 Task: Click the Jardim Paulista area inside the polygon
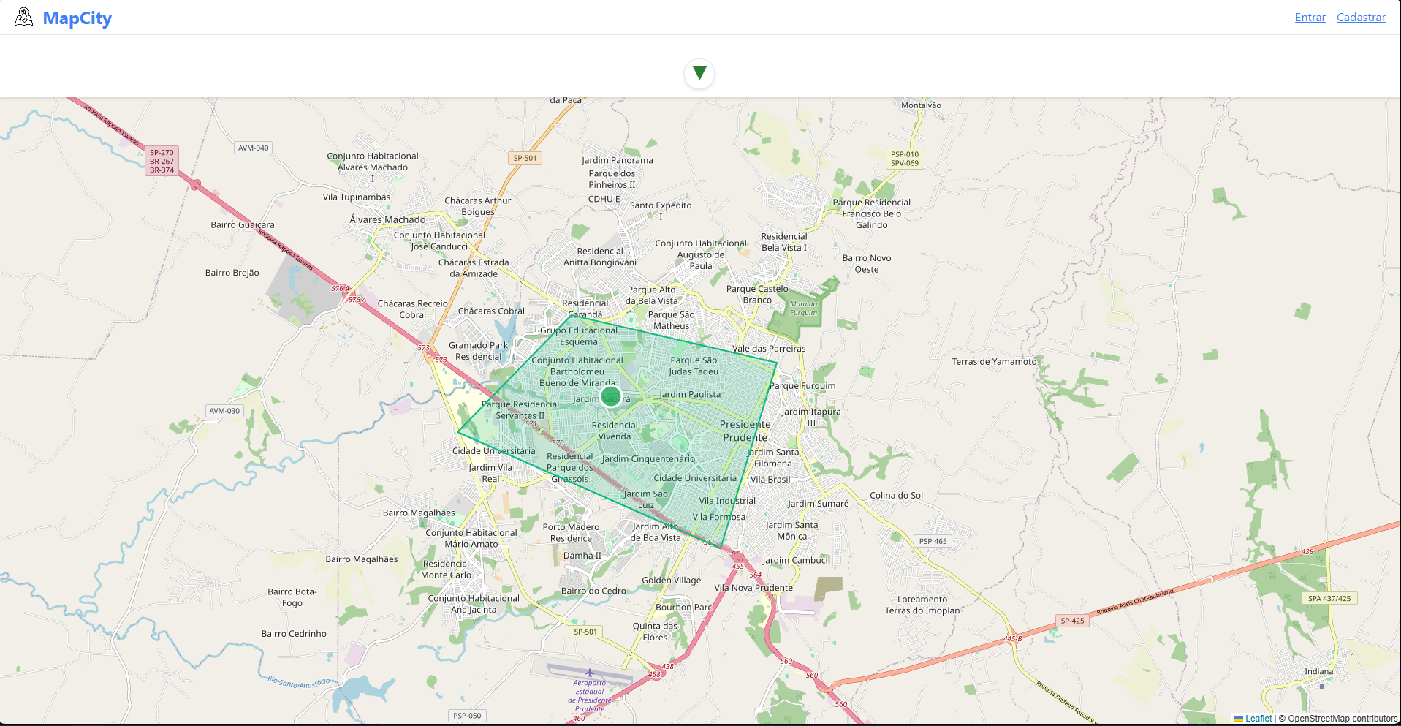click(x=690, y=394)
